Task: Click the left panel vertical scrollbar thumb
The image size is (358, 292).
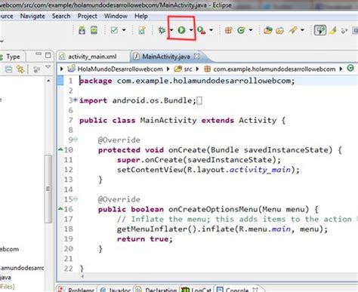Action: pyautogui.click(x=48, y=189)
